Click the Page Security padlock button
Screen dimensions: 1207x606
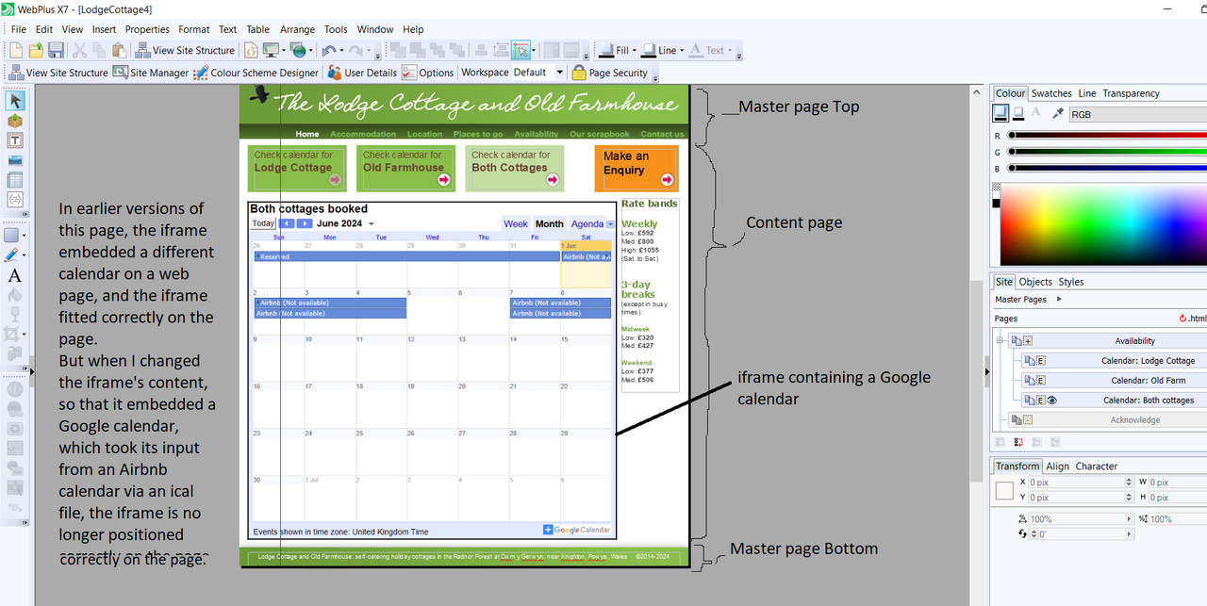(610, 73)
